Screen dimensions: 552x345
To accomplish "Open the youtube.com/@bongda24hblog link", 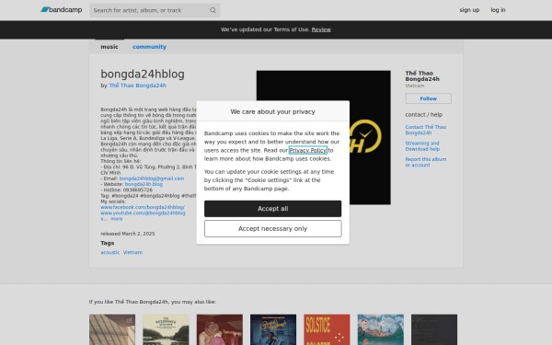I will [x=143, y=213].
